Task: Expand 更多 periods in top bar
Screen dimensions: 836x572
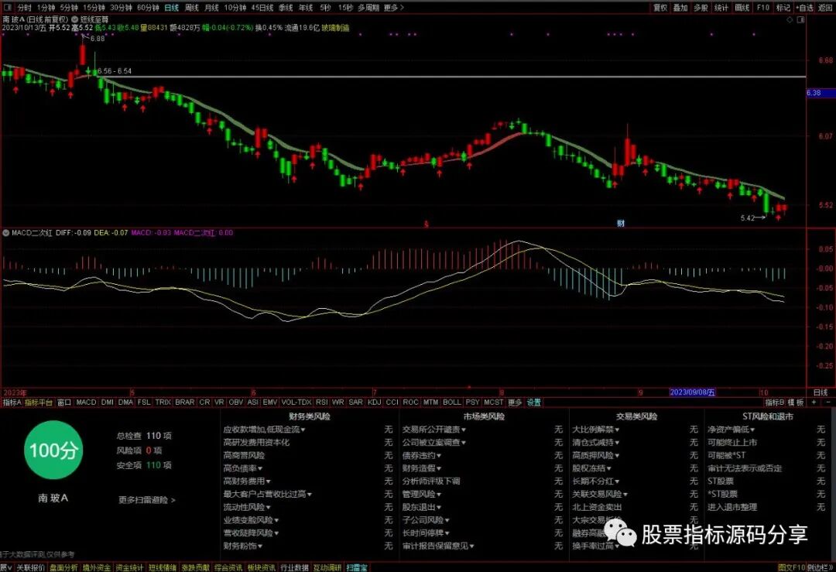Action: pyautogui.click(x=394, y=8)
